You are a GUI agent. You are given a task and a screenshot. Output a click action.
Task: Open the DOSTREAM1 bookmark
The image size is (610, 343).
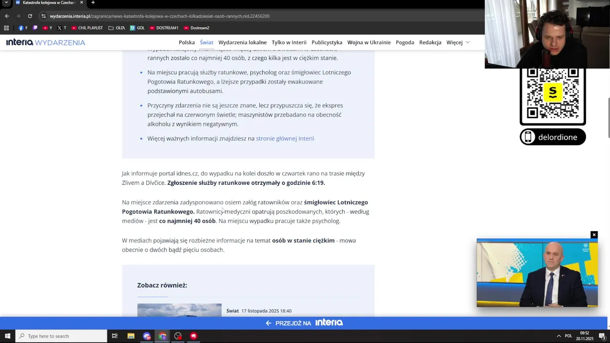point(164,28)
